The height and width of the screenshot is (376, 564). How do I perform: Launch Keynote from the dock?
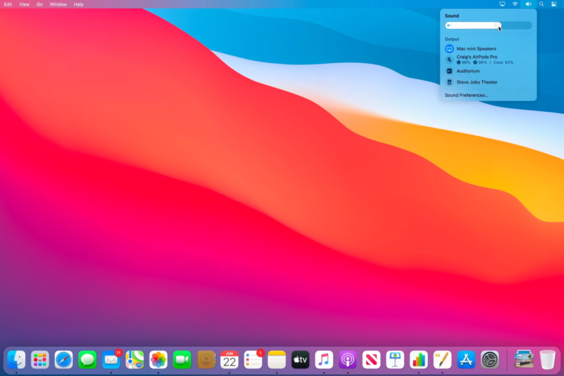pyautogui.click(x=395, y=359)
